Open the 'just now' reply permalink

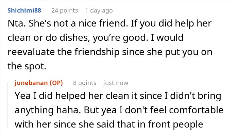click(116, 83)
